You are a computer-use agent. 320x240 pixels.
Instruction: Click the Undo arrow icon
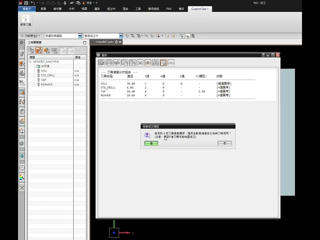(x=32, y=3)
